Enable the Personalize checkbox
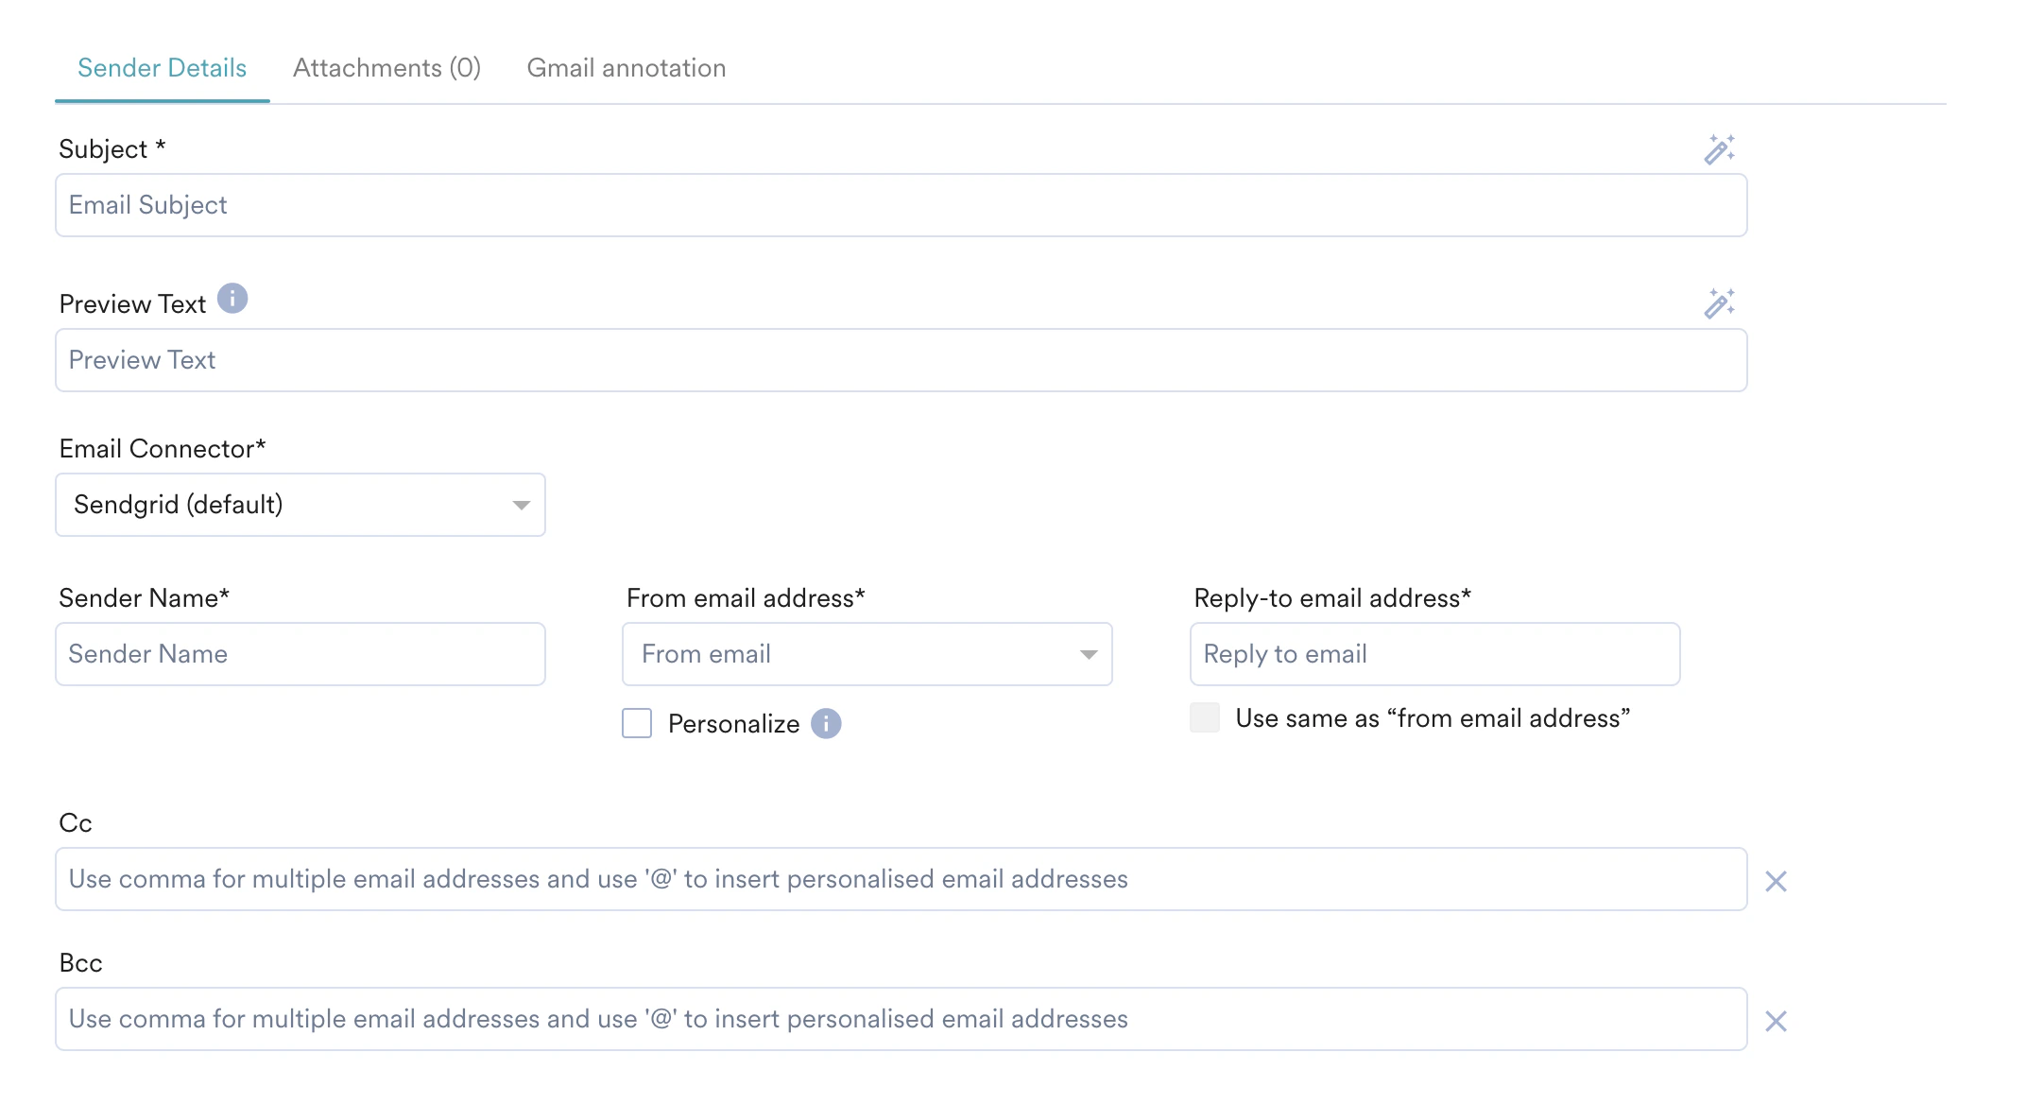This screenshot has height=1104, width=2043. click(636, 723)
